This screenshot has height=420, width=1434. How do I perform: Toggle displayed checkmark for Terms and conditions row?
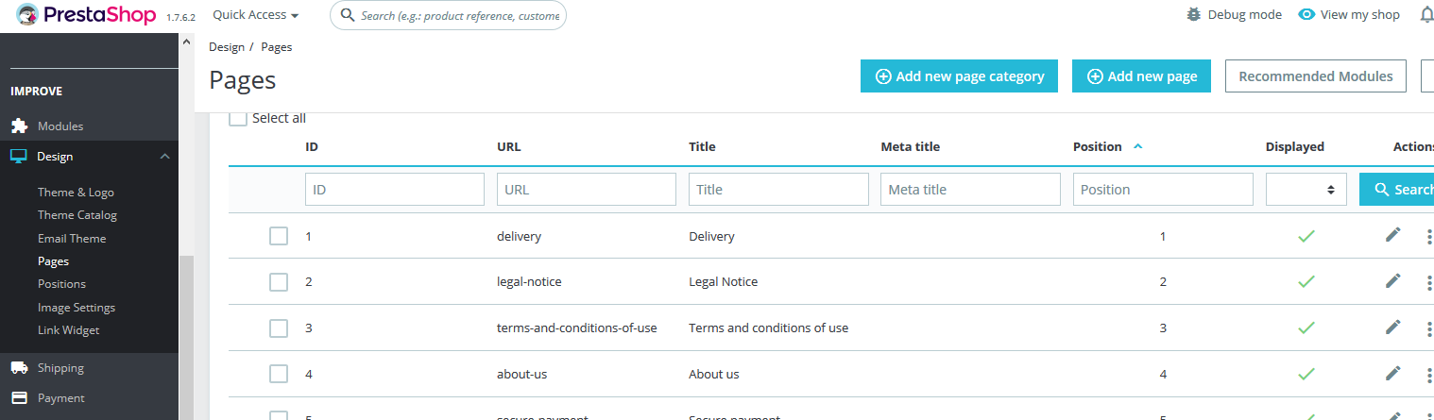(x=1306, y=328)
